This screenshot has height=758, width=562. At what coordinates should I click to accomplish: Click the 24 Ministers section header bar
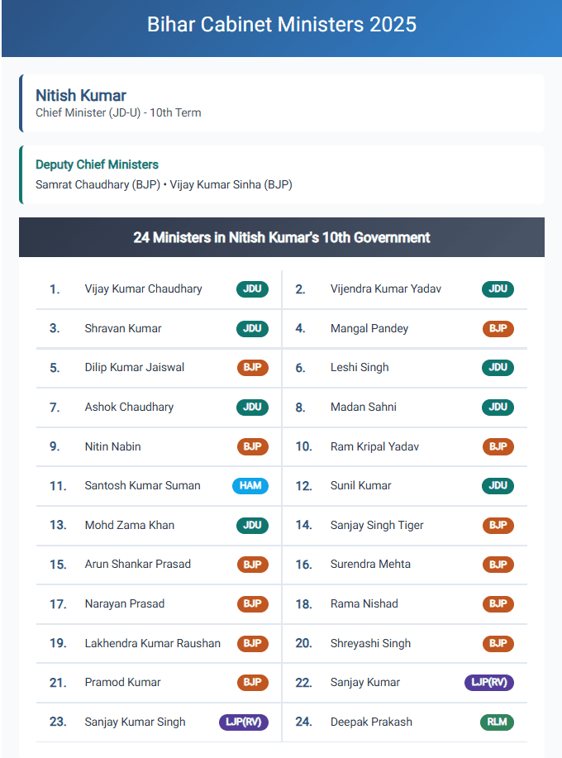pyautogui.click(x=281, y=237)
